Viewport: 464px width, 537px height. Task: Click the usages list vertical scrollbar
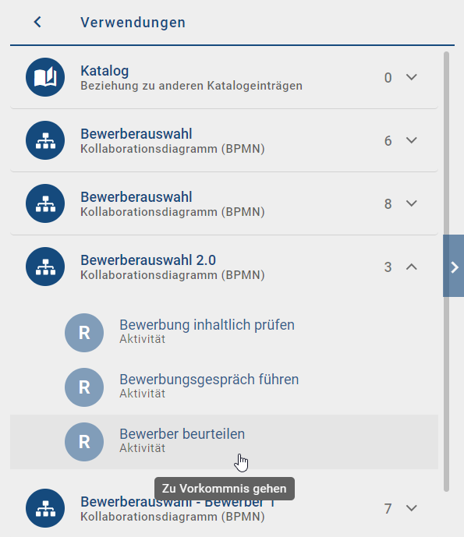pos(446,271)
